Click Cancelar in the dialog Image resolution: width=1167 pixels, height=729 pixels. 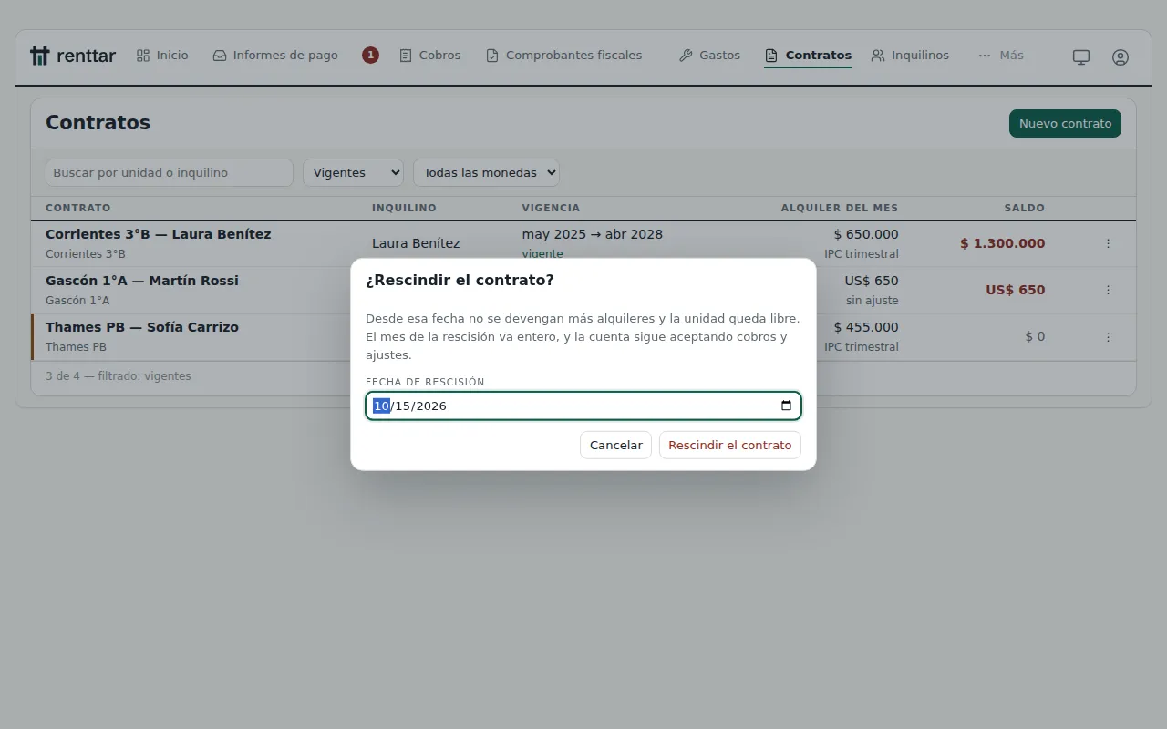[x=615, y=446]
